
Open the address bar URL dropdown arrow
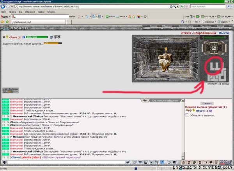tap(177, 7)
